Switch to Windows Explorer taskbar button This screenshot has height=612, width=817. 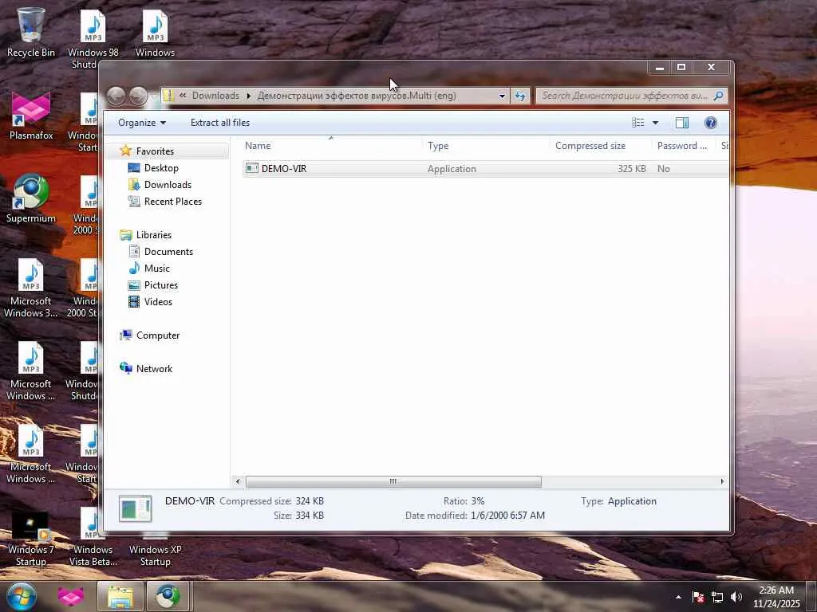coord(120,596)
